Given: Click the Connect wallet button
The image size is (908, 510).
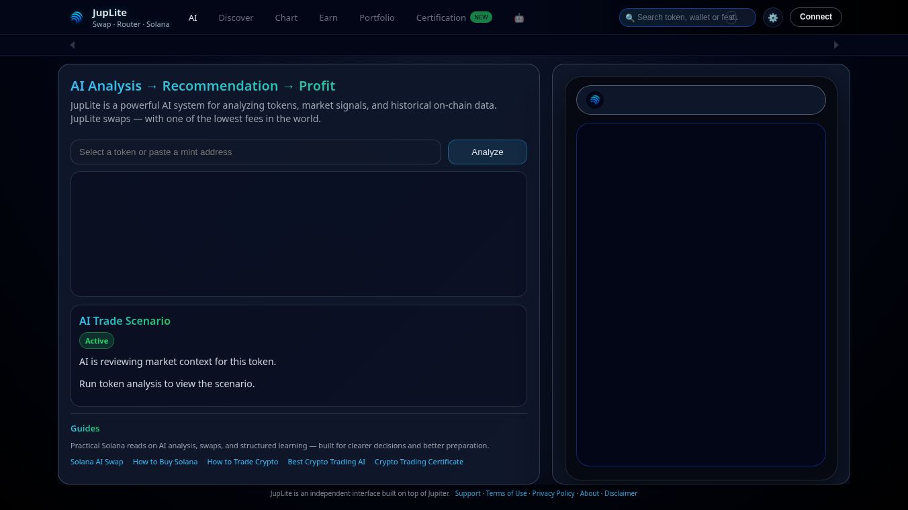Looking at the screenshot, I should (x=816, y=17).
